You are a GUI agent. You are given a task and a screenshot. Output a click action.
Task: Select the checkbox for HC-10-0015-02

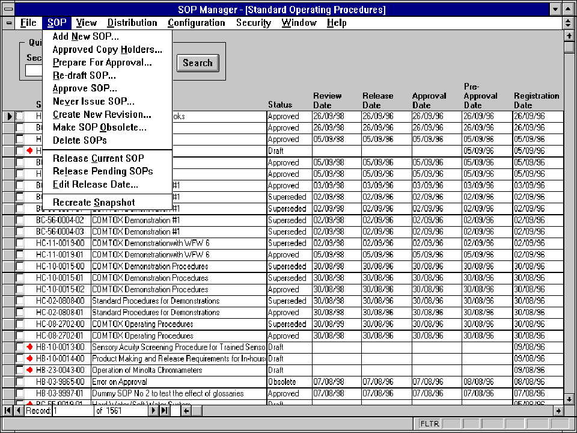(x=20, y=289)
